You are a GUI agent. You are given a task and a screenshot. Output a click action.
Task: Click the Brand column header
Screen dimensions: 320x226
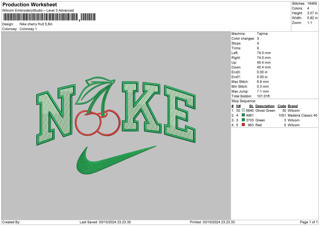coord(293,106)
